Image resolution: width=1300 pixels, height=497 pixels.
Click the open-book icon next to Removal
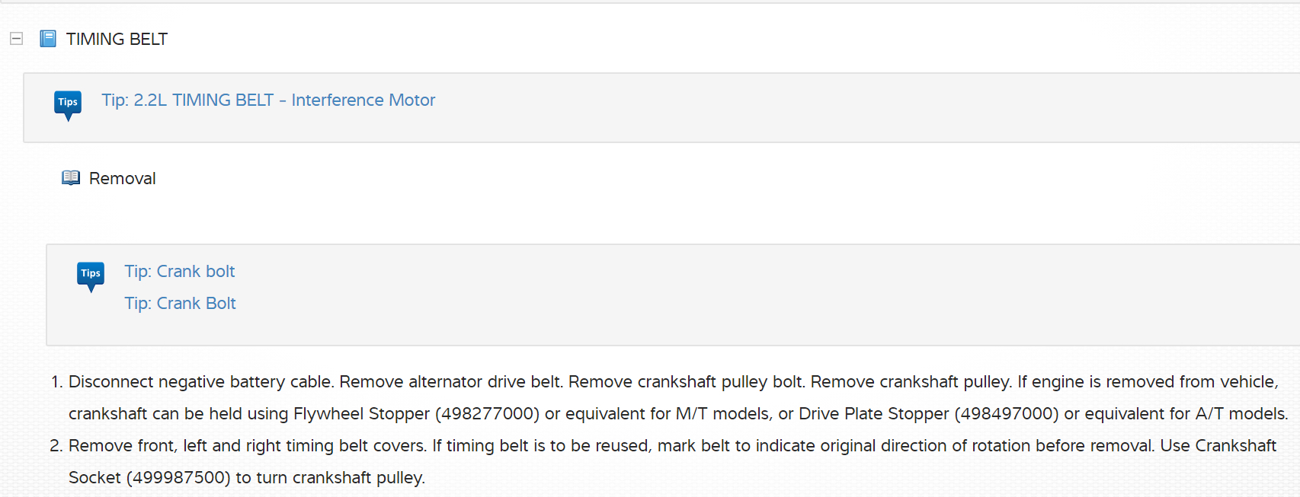click(71, 178)
